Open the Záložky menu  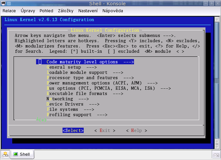coord(66,11)
